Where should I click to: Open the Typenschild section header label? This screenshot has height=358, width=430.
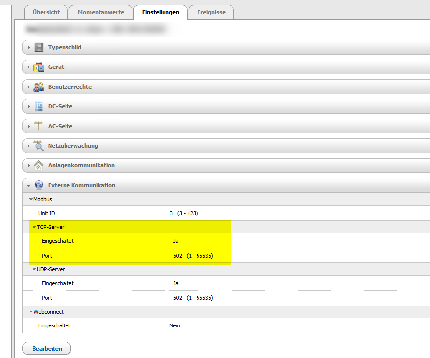coord(65,47)
